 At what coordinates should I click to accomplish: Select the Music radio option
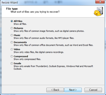(x=12, y=35)
